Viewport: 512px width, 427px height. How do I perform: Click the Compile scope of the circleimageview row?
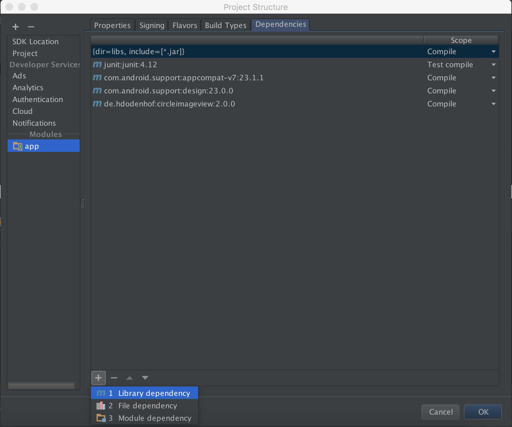click(x=442, y=104)
